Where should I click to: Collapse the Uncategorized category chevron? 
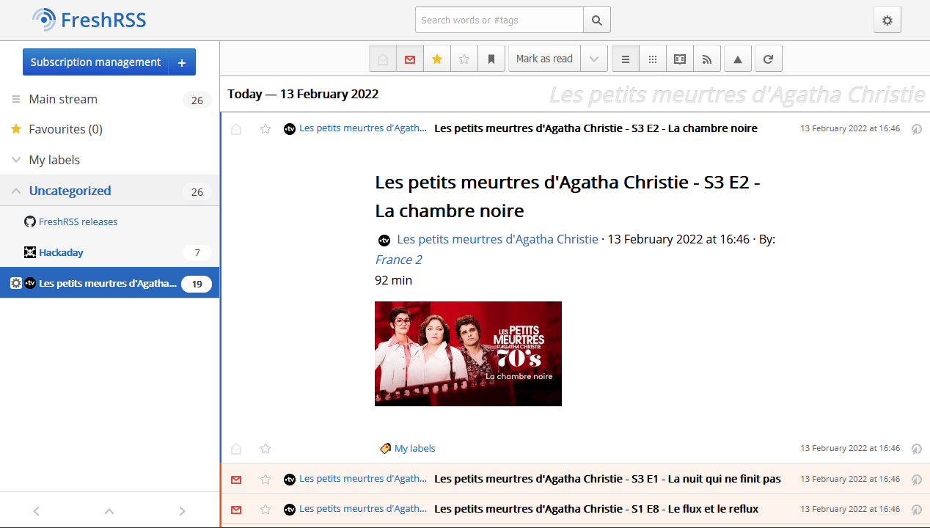pyautogui.click(x=16, y=191)
